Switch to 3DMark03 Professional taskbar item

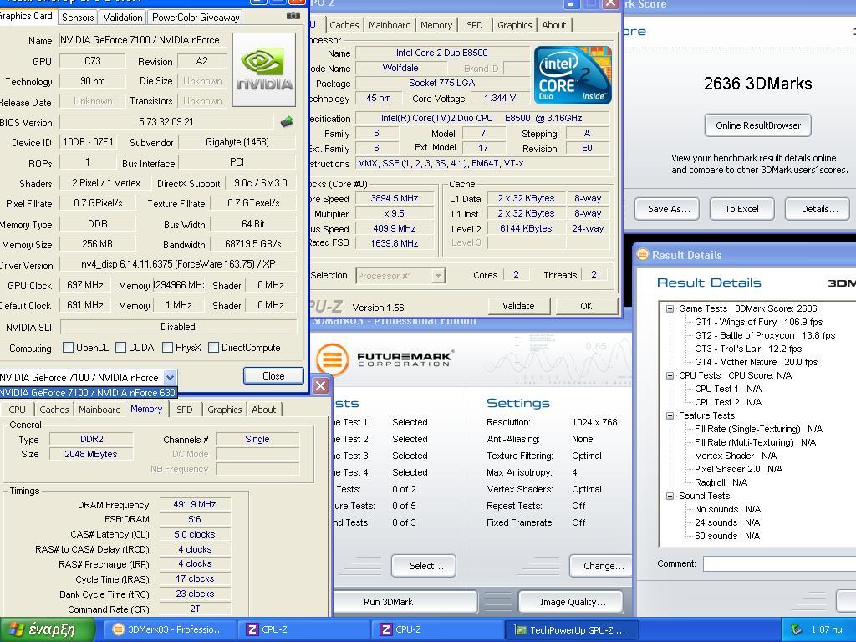169,630
